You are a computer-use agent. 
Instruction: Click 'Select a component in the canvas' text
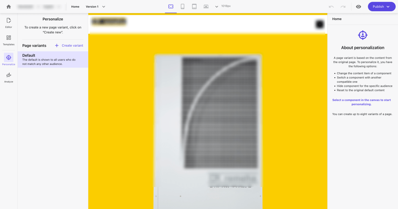click(x=361, y=102)
